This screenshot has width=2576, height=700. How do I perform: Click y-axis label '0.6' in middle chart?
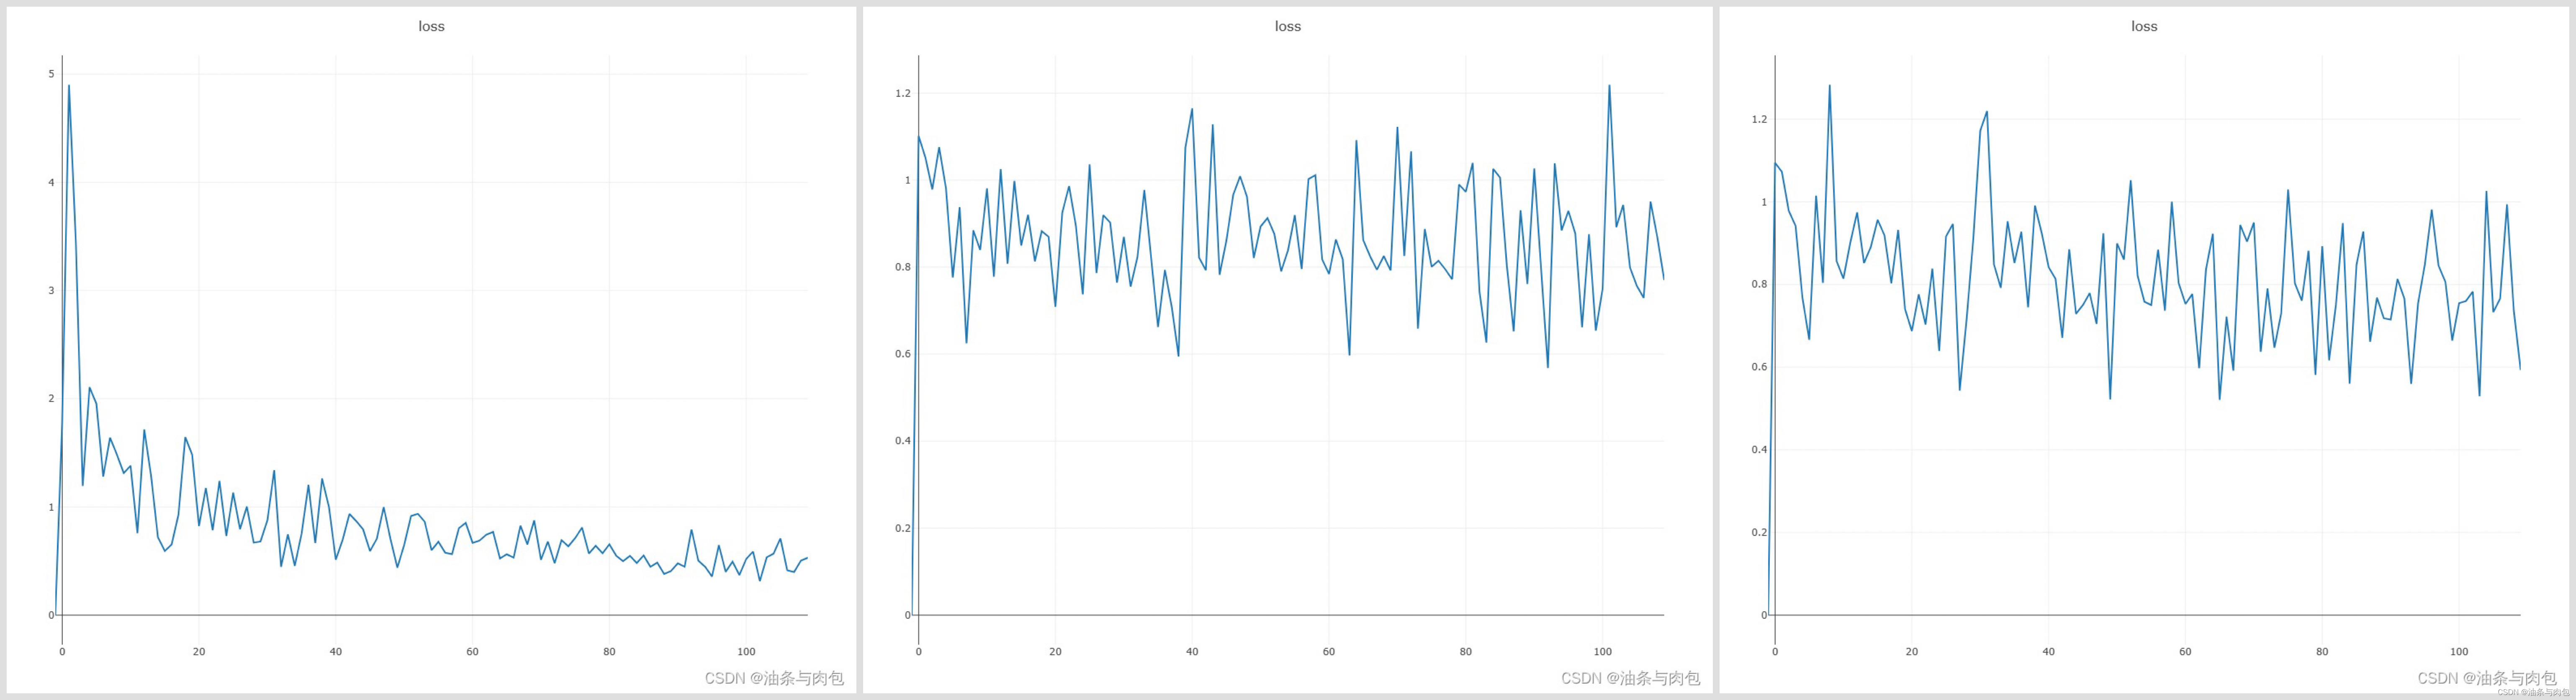(x=903, y=354)
